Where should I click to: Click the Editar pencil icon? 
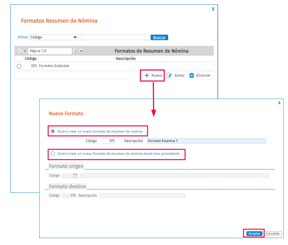coord(169,75)
